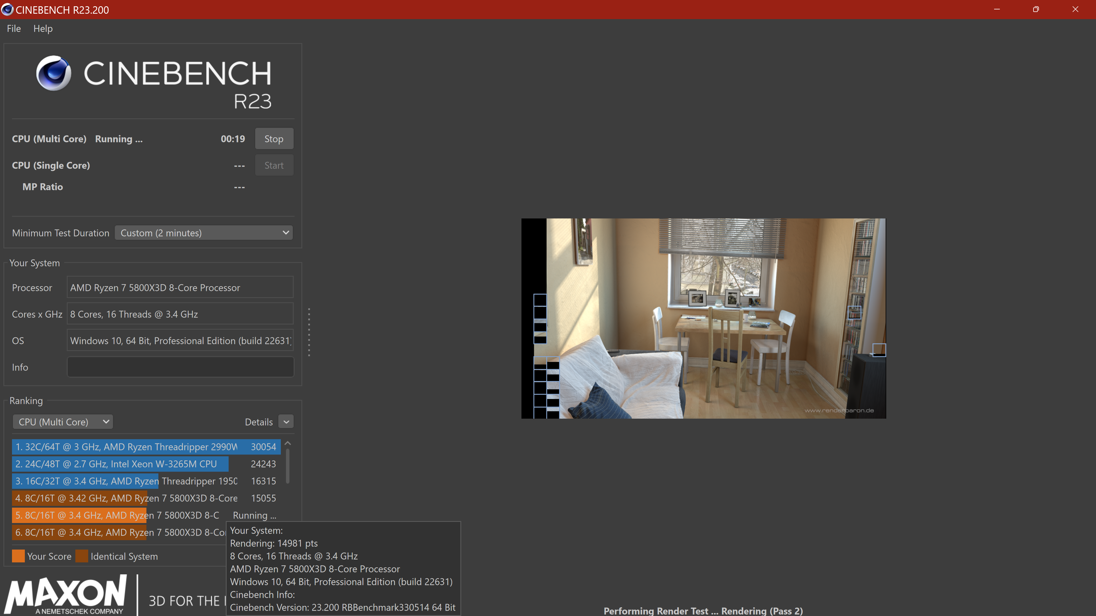This screenshot has width=1096, height=616.
Task: Click the ranking list scroll up arrow
Action: click(x=288, y=443)
